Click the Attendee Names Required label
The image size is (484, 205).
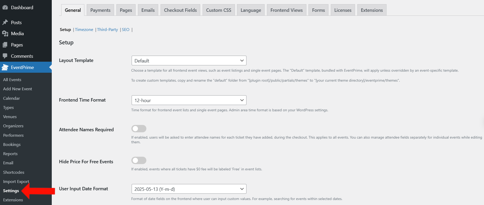pyautogui.click(x=86, y=129)
